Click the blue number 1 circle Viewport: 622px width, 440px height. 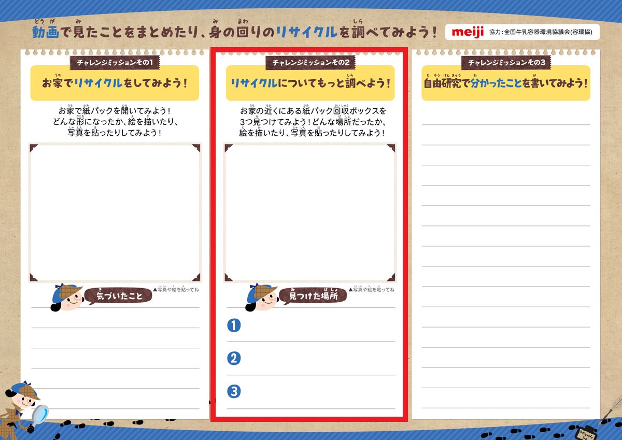[x=234, y=325]
